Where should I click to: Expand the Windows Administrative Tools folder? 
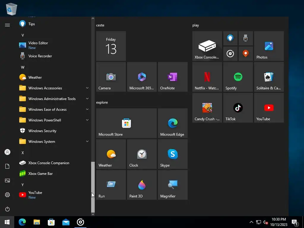click(54, 99)
